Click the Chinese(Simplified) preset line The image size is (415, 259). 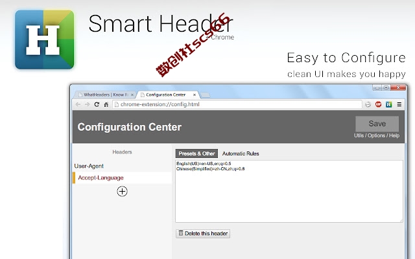[x=210, y=169]
